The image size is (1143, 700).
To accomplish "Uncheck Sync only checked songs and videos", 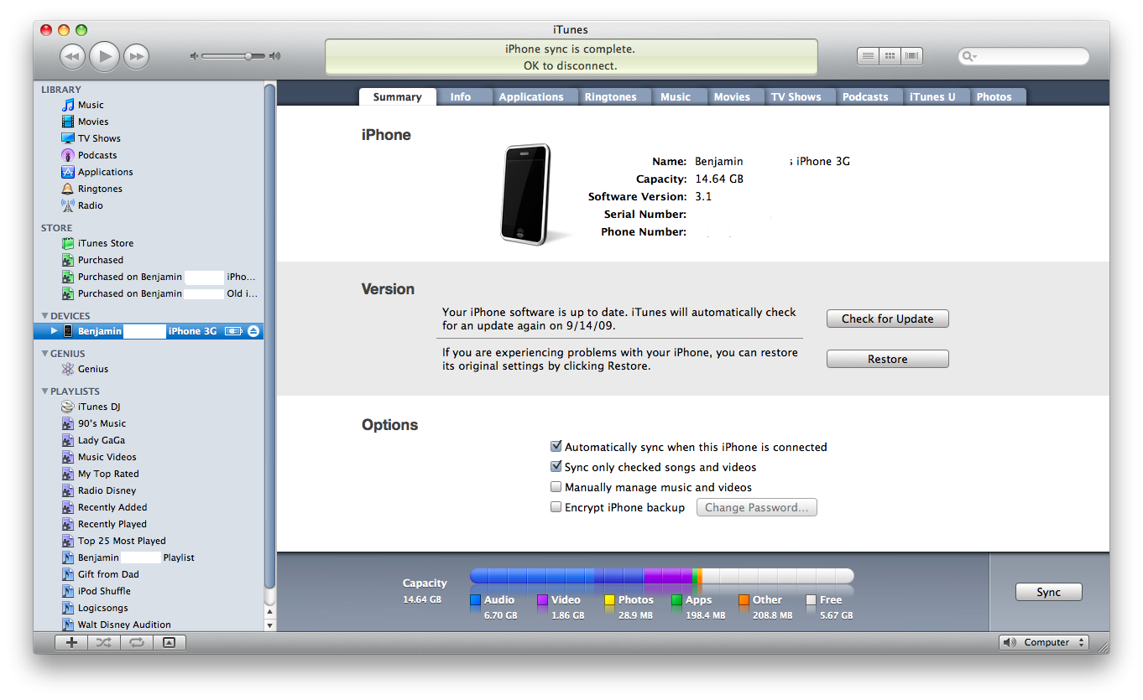I will pyautogui.click(x=556, y=467).
